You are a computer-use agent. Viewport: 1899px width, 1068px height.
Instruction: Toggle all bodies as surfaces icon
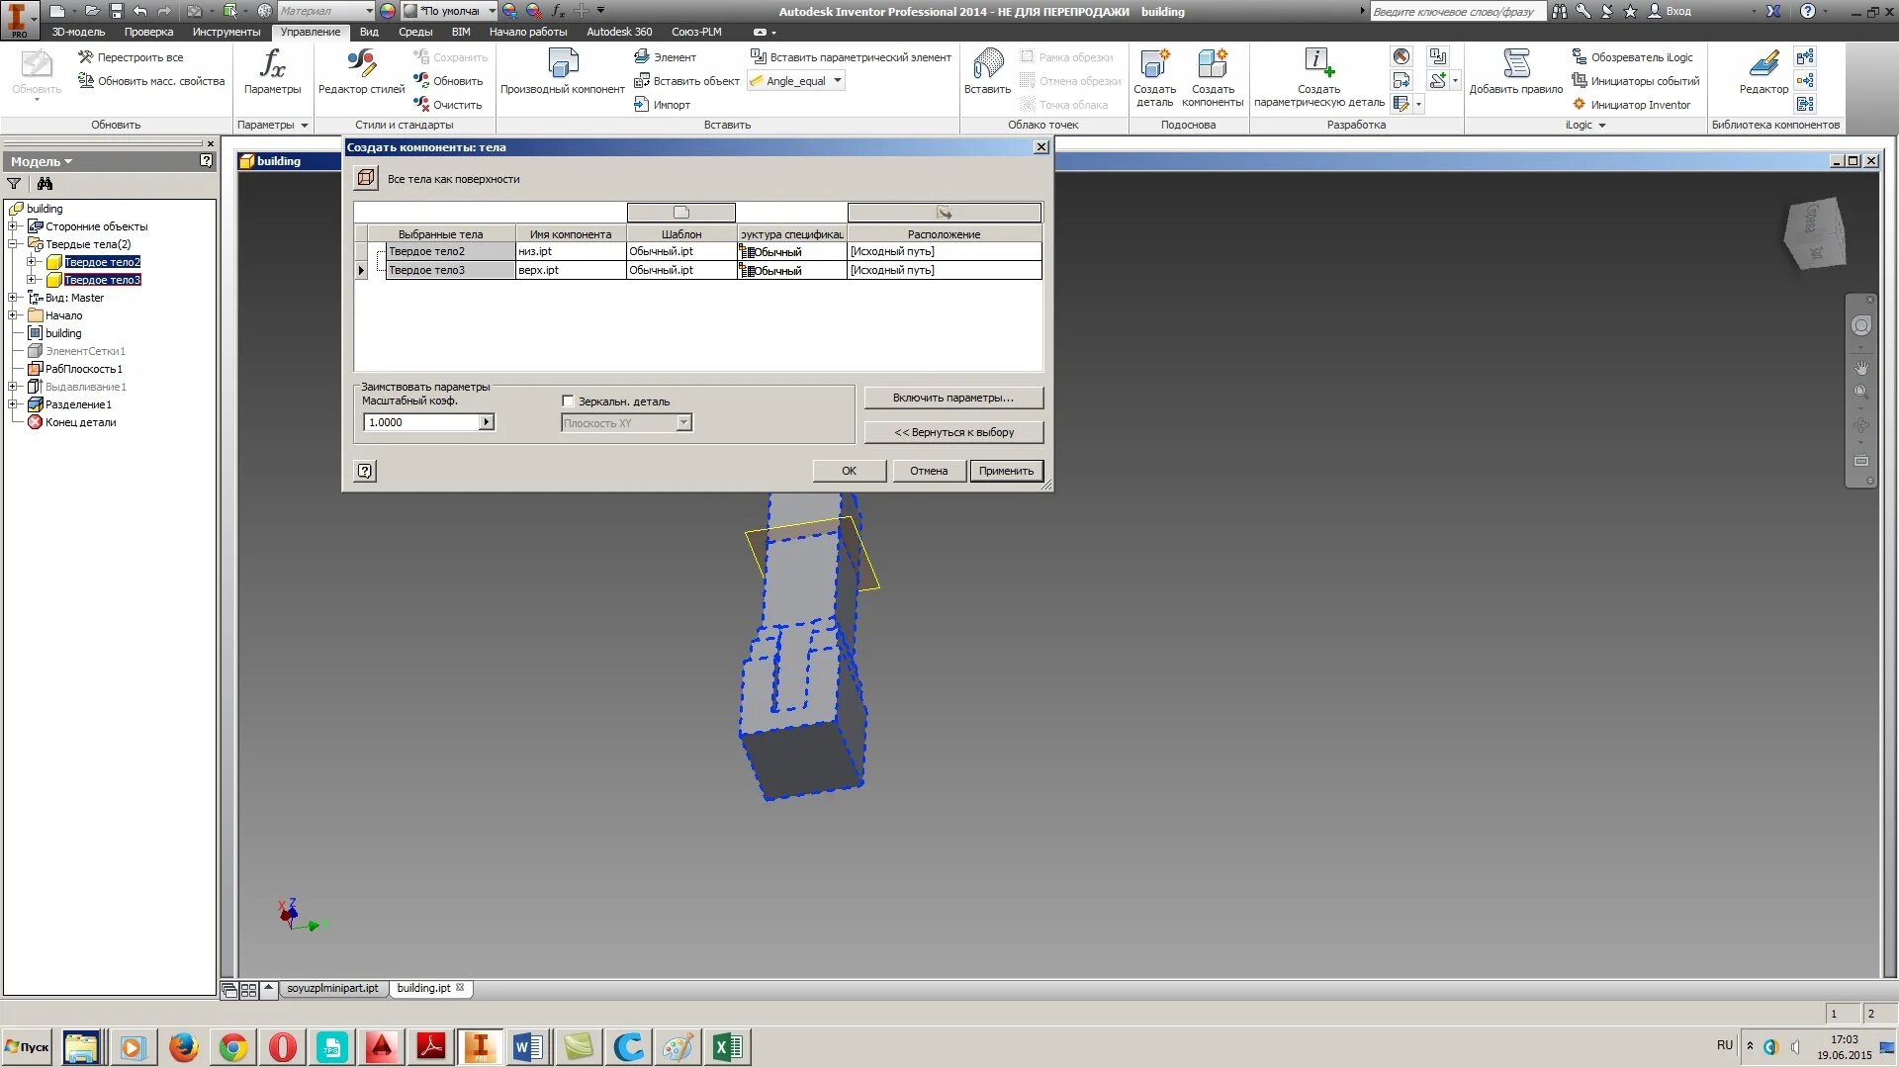(x=366, y=178)
